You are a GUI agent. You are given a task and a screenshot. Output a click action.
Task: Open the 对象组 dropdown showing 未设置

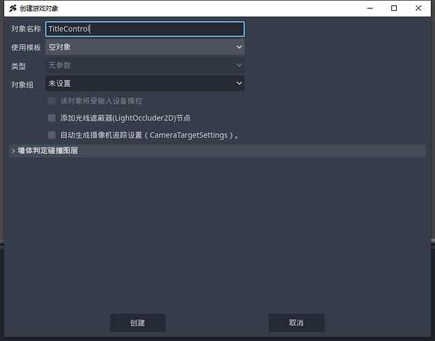(x=145, y=83)
